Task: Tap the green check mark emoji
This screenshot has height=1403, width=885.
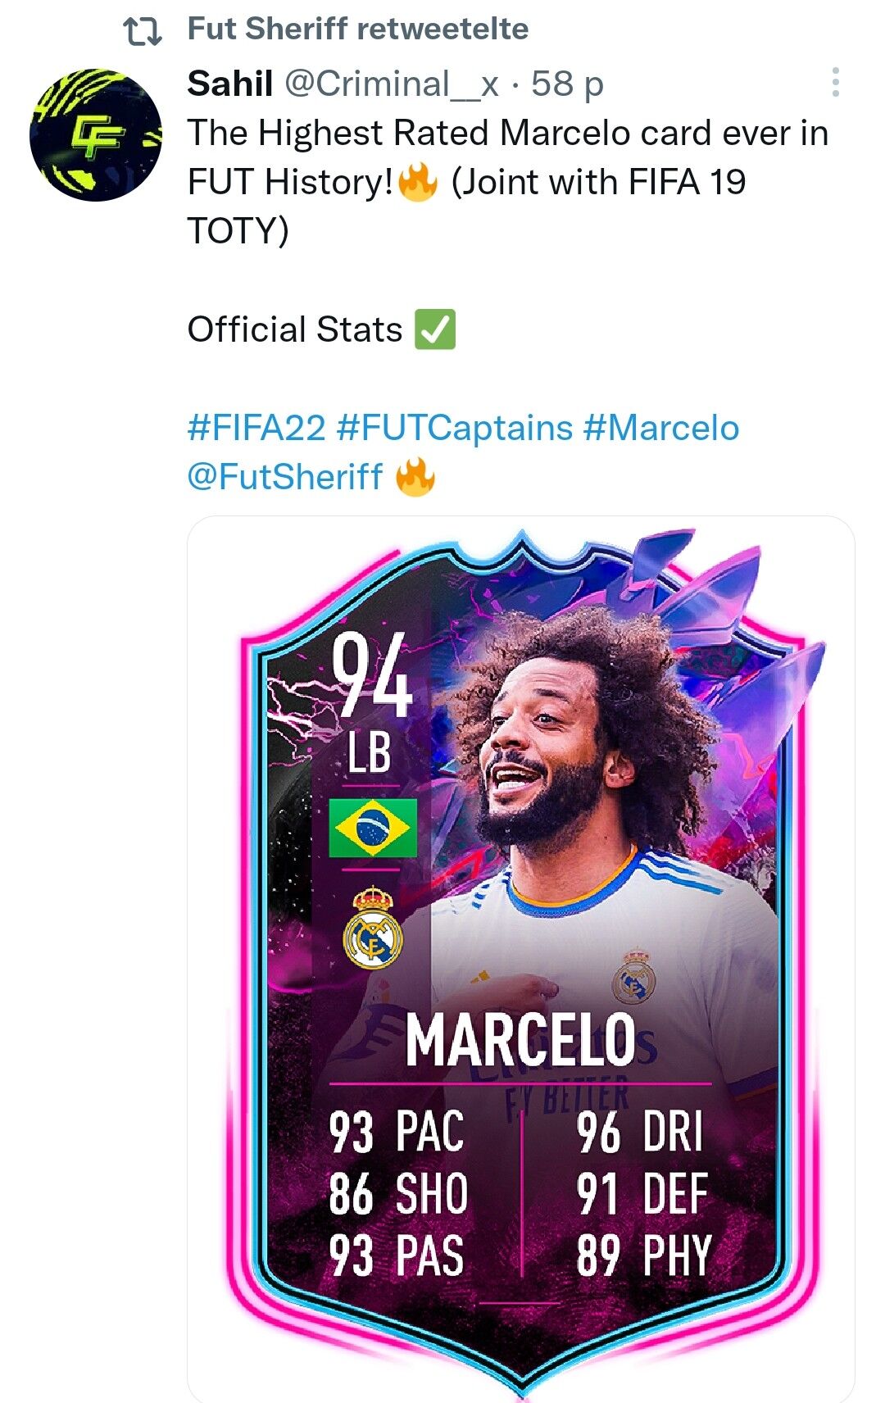Action: point(435,329)
